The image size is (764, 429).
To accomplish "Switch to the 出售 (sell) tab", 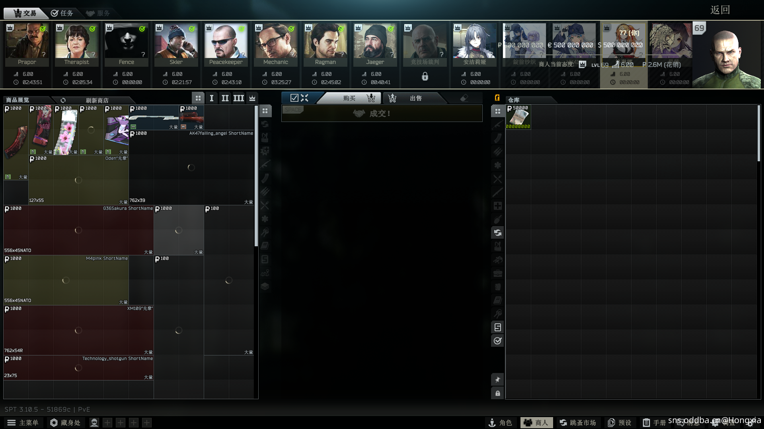I will [416, 98].
